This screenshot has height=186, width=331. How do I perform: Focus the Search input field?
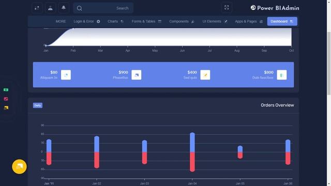[x=103, y=8]
